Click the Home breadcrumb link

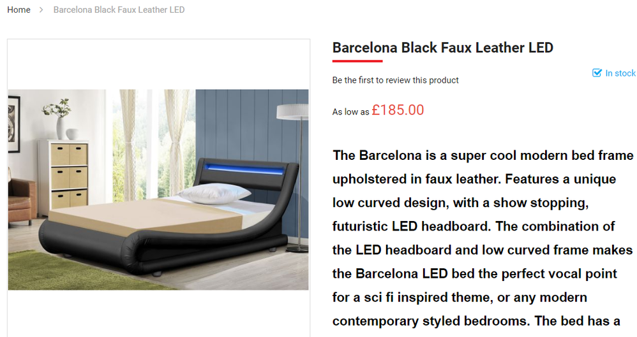[x=19, y=10]
